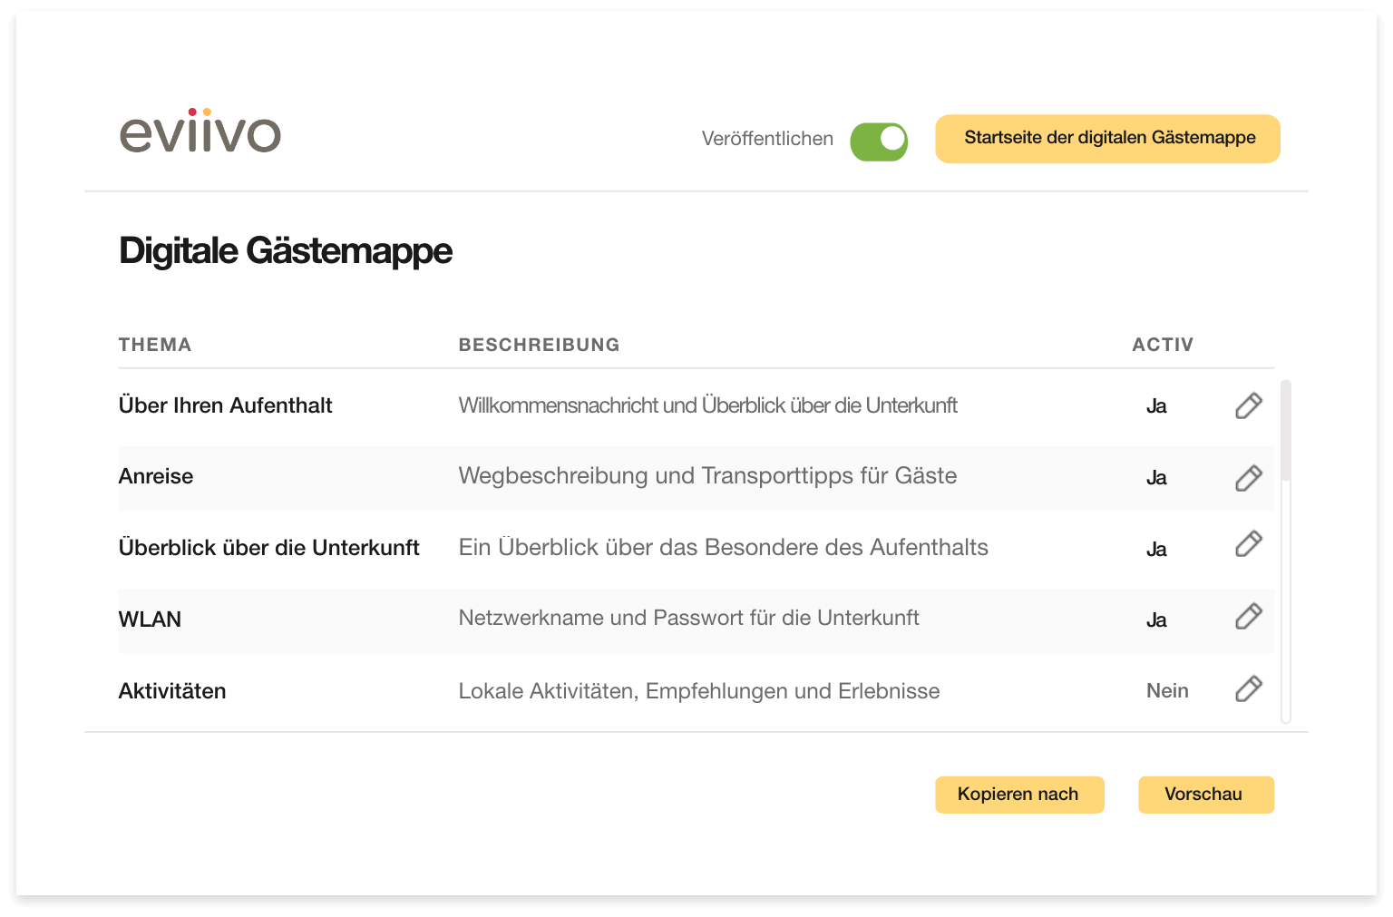The width and height of the screenshot is (1393, 917).
Task: Toggle the Veröffentlichen switch off
Action: point(879,141)
